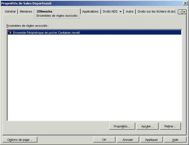Image resolution: width=189 pixels, height=145 pixels.
Task: Click the Retirer... button
Action: click(170, 126)
